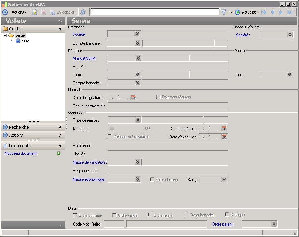Toggle Prélèvement prioritaire checkbox
The height and width of the screenshot is (237, 299).
click(x=110, y=136)
